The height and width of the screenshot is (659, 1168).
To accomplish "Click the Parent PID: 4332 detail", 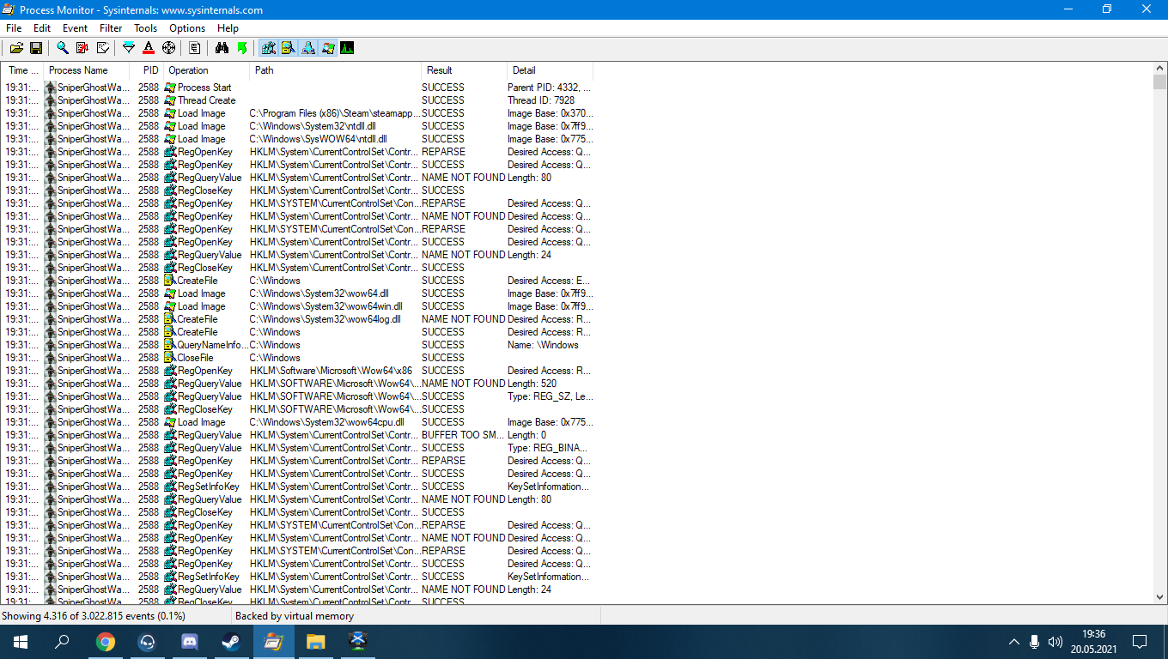I will coord(549,88).
